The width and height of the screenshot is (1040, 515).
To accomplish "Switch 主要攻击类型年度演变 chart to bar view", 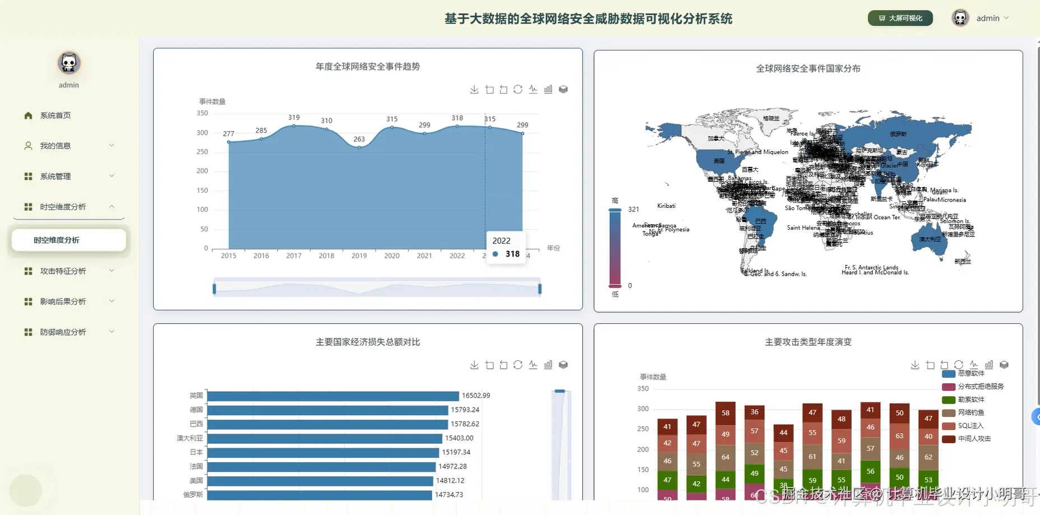I will (989, 365).
